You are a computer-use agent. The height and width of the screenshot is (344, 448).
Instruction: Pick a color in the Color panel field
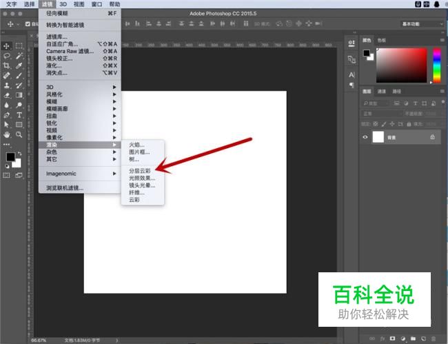[x=401, y=65]
